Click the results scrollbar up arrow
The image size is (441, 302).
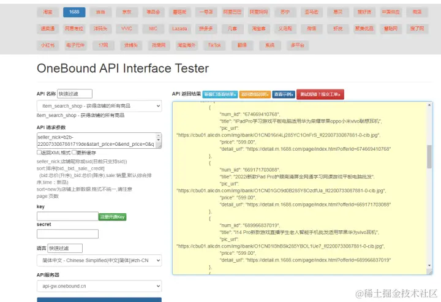click(x=429, y=105)
